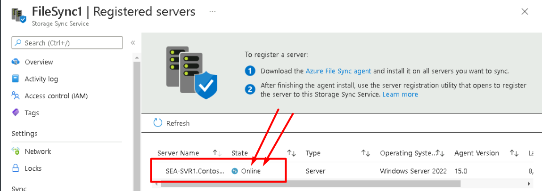Click the 15.0 agent version cell
Image resolution: width=542 pixels, height=191 pixels.
461,171
